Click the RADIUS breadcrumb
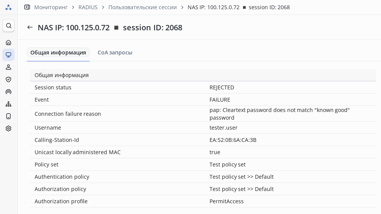The image size is (381, 214). 88,7
